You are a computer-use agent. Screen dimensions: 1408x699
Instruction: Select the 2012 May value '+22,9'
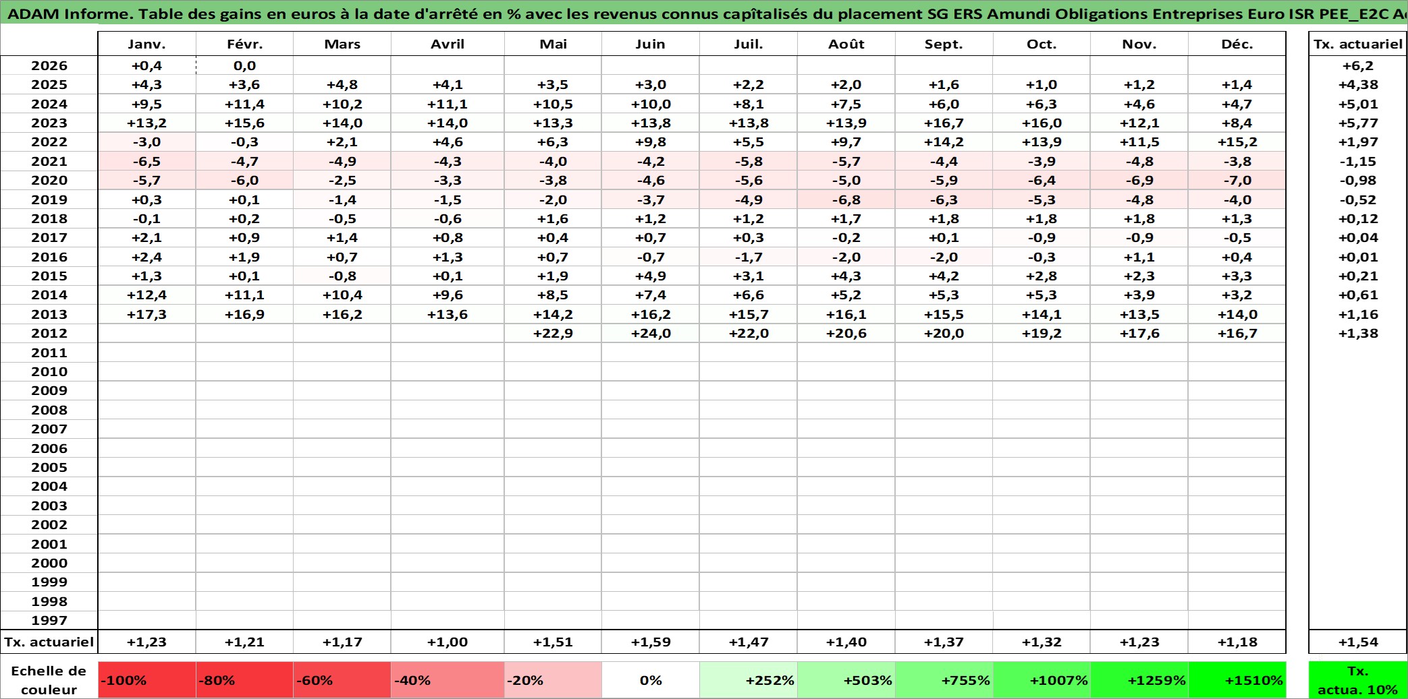point(553,333)
